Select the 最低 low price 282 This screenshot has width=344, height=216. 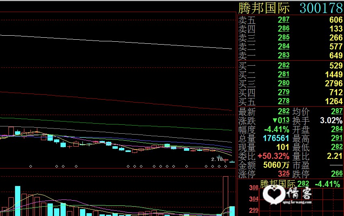pyautogui.click(x=337, y=147)
